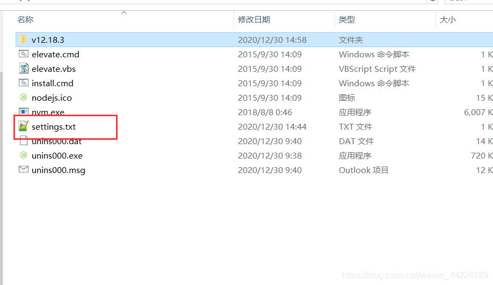Sort files by the 类型 column header
The height and width of the screenshot is (285, 493).
tap(347, 19)
